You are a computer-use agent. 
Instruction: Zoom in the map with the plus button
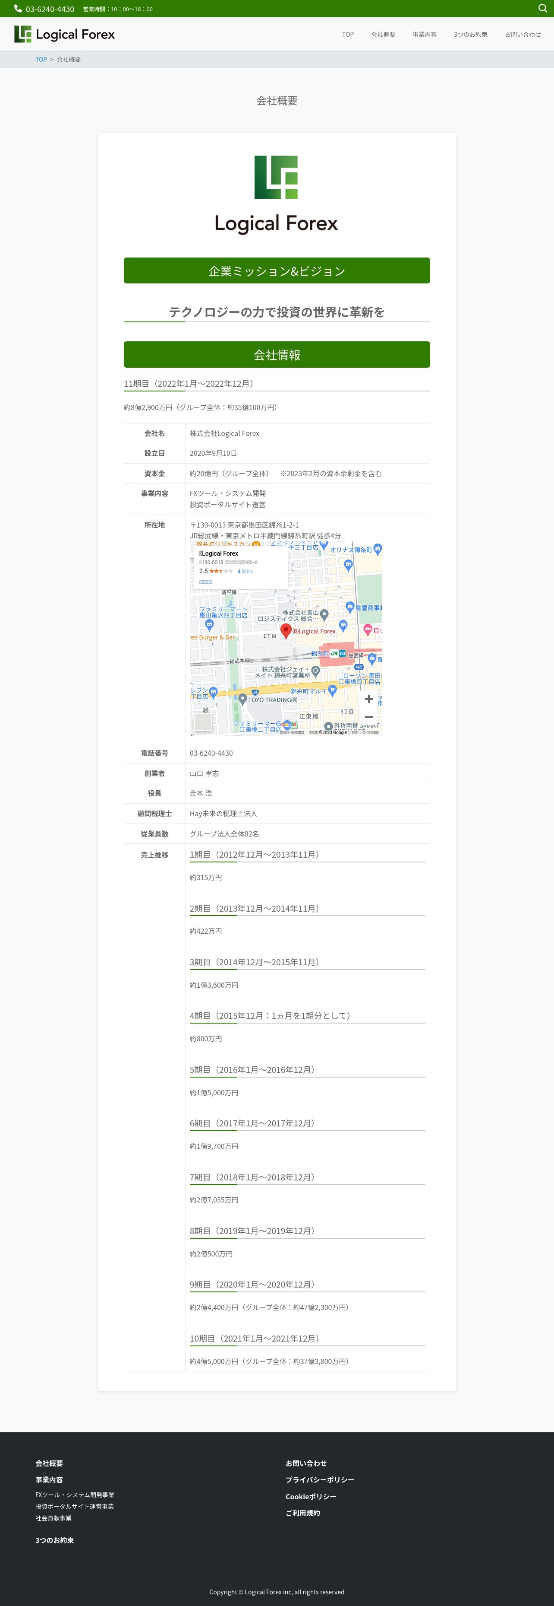pos(368,699)
